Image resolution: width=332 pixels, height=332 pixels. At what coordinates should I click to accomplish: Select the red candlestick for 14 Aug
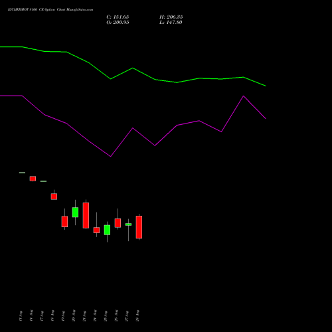[x=33, y=179]
